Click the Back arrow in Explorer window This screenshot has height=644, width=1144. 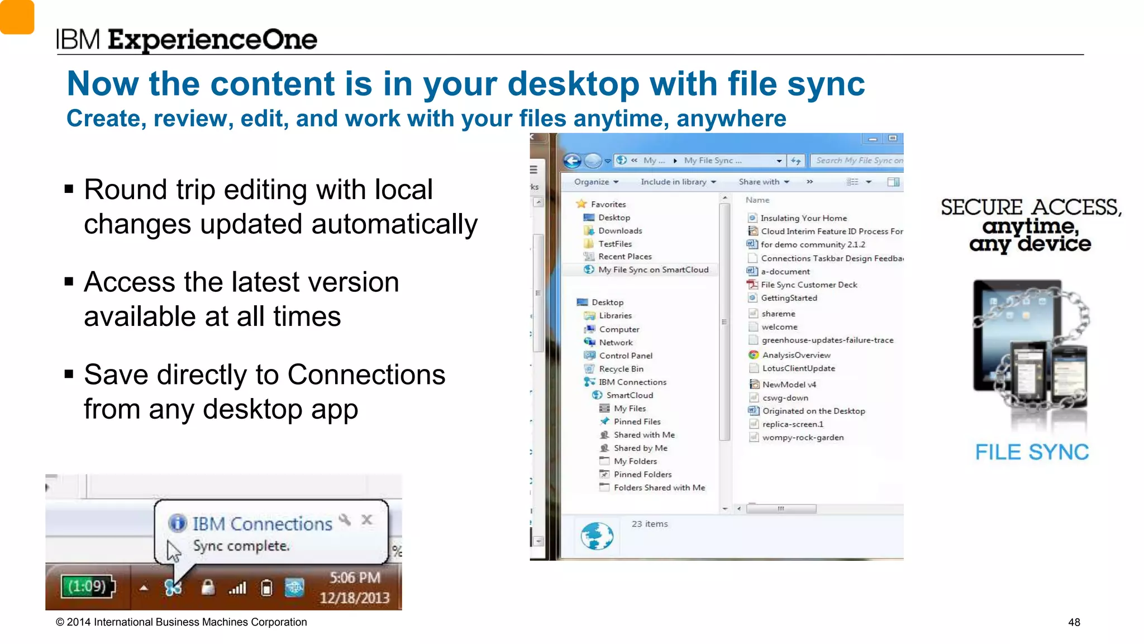click(572, 161)
